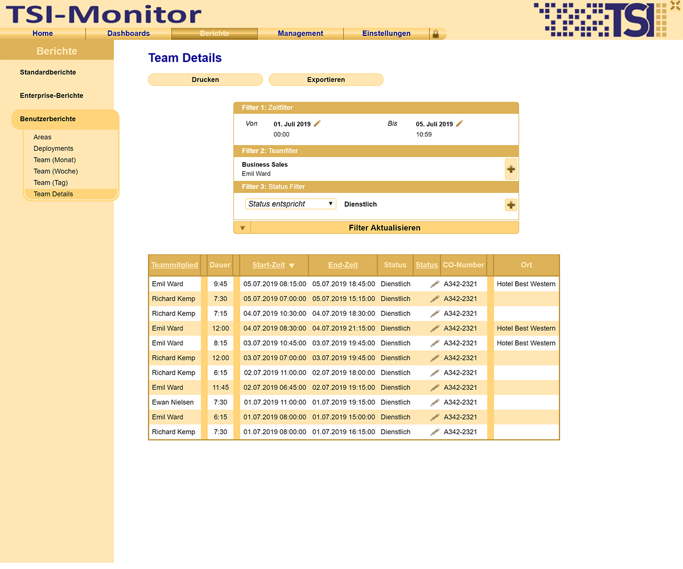The height and width of the screenshot is (569, 683).
Task: Edit status of Richard Kemp 02.07.2019 11:00:00 row
Action: click(x=435, y=373)
